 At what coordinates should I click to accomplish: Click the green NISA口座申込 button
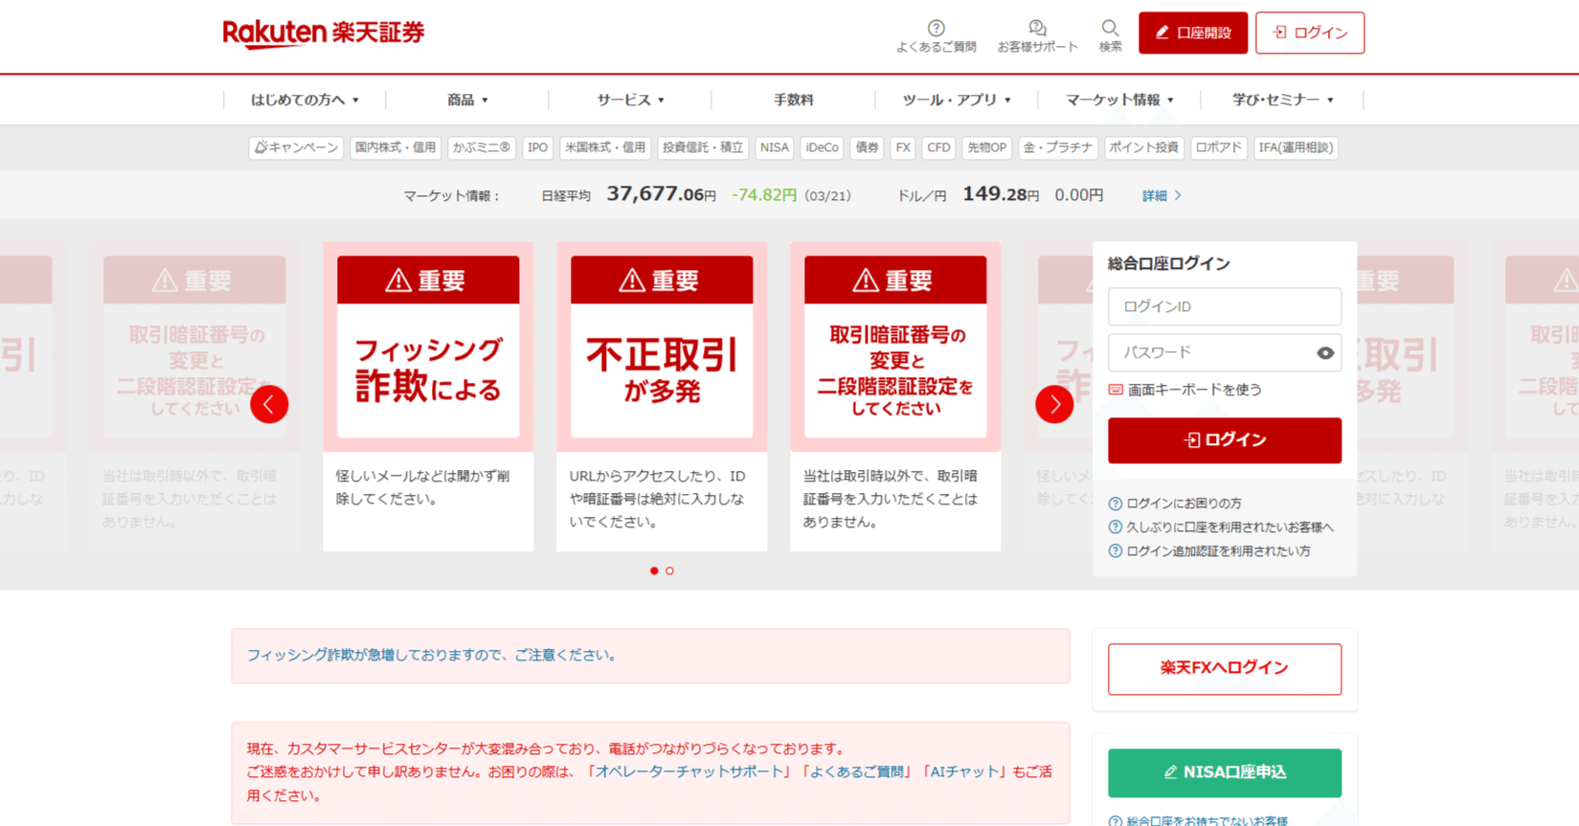point(1225,772)
